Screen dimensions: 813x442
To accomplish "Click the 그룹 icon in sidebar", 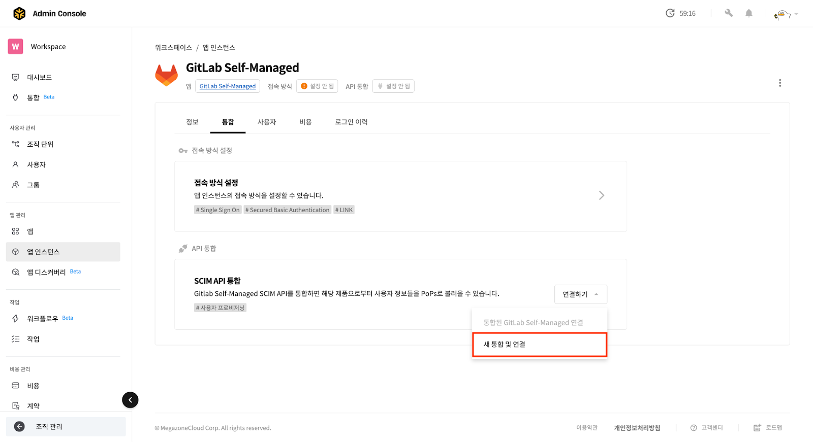I will pos(16,185).
